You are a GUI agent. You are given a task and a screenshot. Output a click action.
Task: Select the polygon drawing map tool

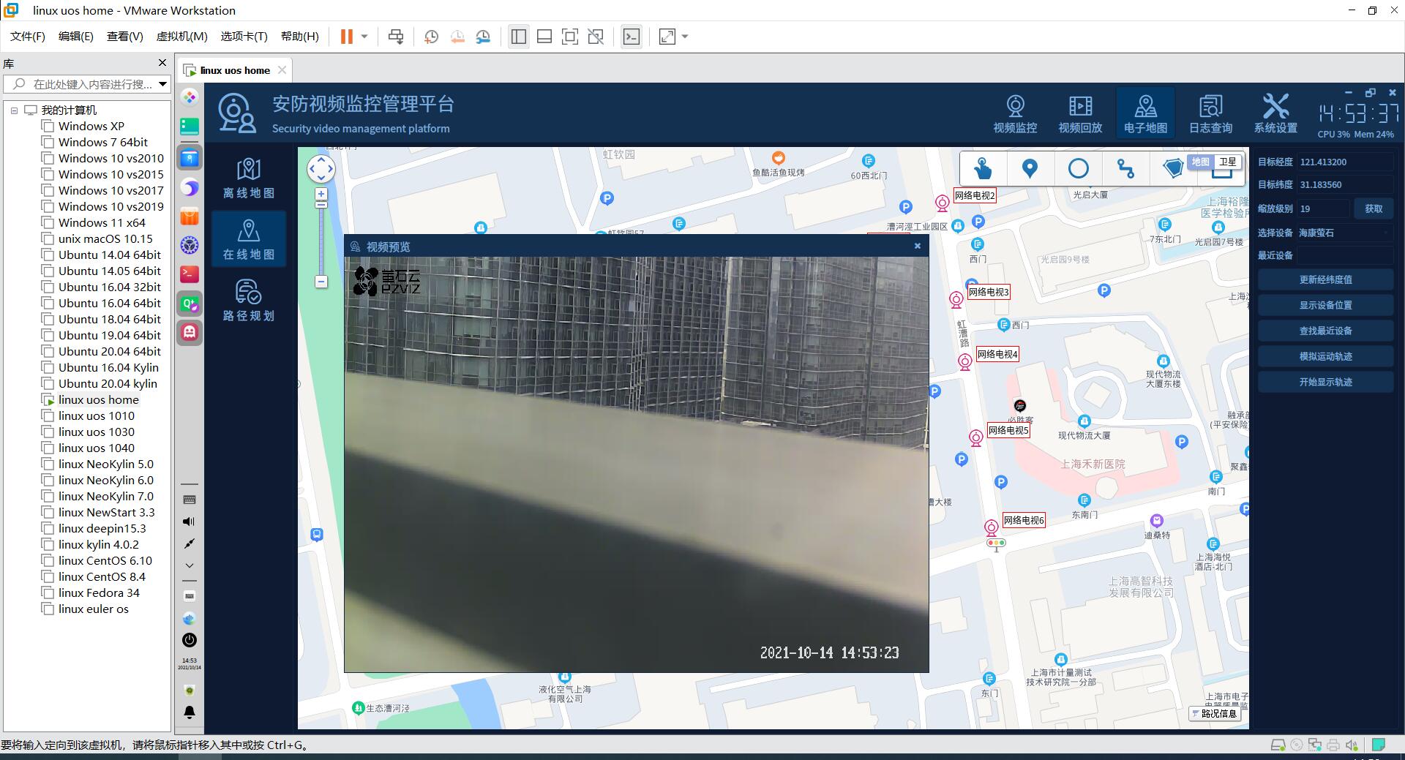click(1173, 169)
